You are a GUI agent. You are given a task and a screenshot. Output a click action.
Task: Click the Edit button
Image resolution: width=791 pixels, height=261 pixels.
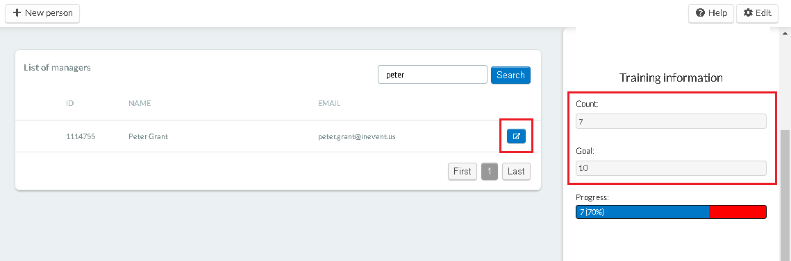(757, 13)
